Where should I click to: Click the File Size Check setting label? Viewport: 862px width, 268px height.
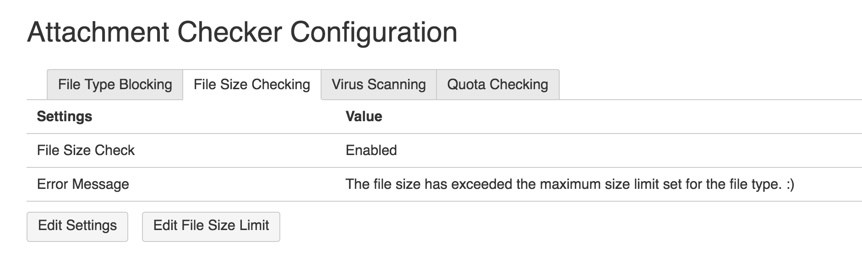coord(86,150)
